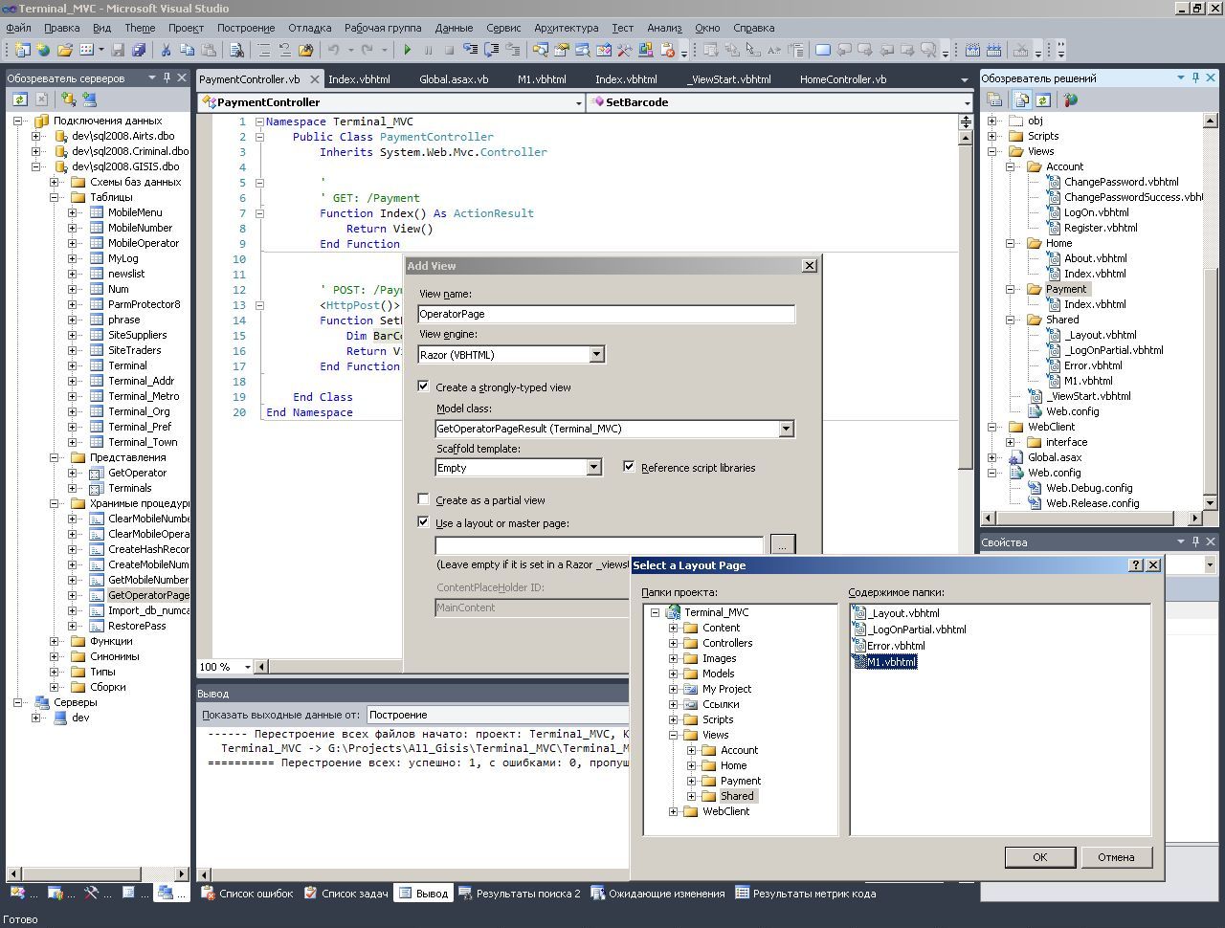Toggle 'Use a layout or master page' checkbox
The height and width of the screenshot is (928, 1225).
point(423,522)
